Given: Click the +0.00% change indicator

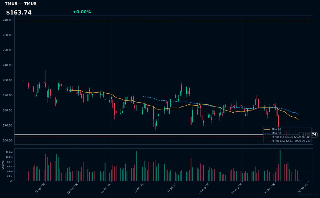Looking at the screenshot, I should 82,12.
